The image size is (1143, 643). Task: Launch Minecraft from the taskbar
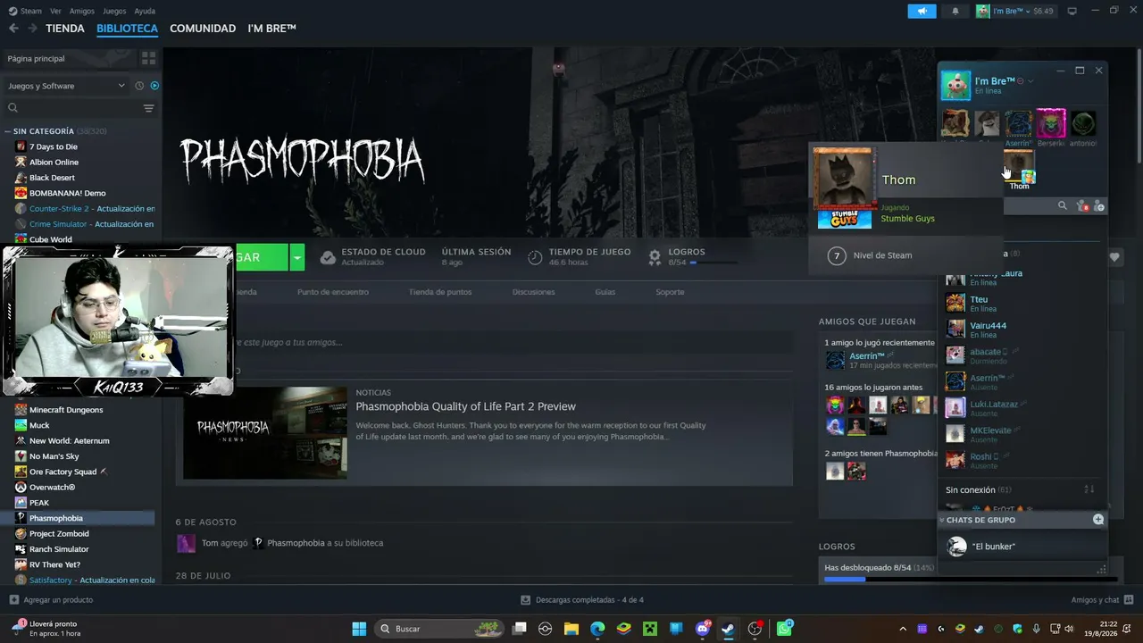(650, 629)
